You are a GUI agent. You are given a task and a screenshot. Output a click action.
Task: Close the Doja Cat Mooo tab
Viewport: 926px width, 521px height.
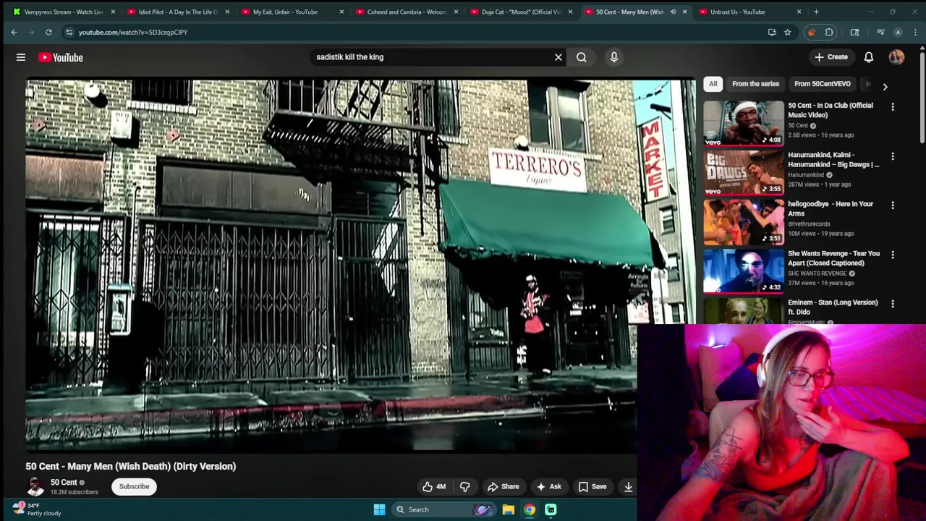tap(570, 12)
